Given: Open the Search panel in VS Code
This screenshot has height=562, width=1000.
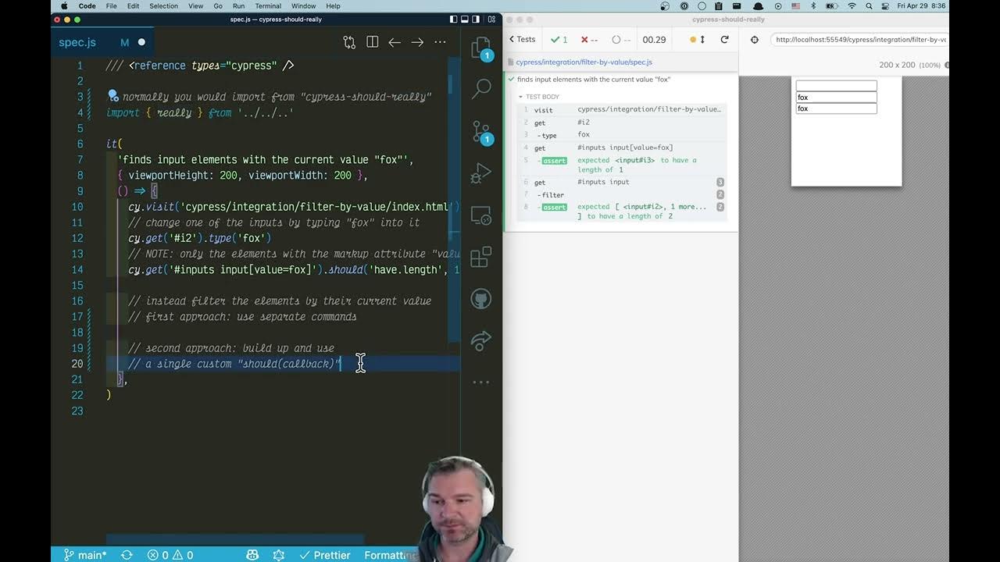Looking at the screenshot, I should coord(481,89).
